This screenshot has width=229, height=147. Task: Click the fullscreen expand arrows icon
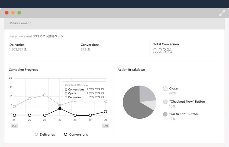point(222,13)
